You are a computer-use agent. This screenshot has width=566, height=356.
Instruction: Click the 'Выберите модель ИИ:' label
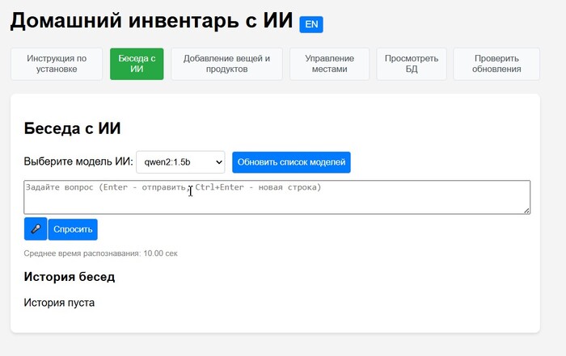coord(78,161)
